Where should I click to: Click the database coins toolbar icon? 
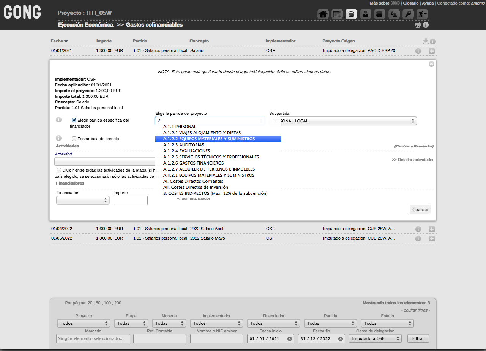(351, 14)
